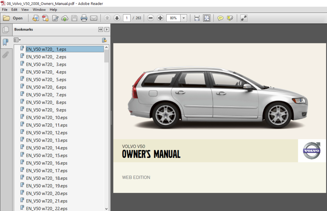The height and width of the screenshot is (211, 327).
Task: Open the Window menu
Action: 39,10
